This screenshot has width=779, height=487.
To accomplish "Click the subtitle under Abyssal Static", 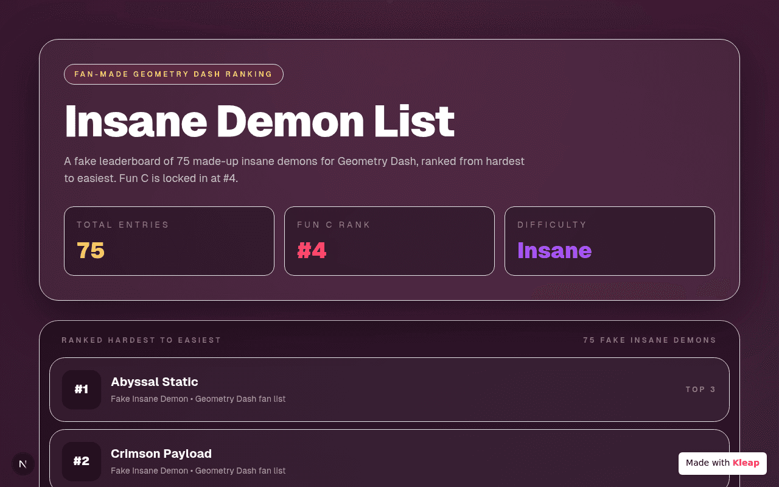I will tap(198, 399).
